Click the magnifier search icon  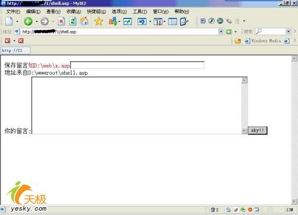pyautogui.click(x=259, y=32)
